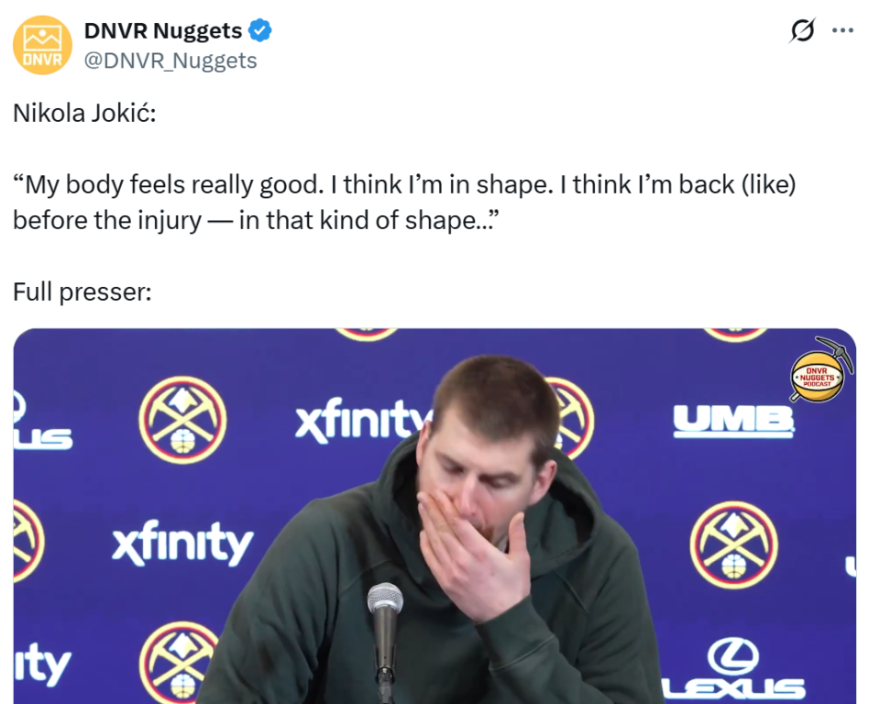Screen dimensions: 880x704
Task: Visit the @DNVR_Nuggets handle link
Action: [x=170, y=60]
